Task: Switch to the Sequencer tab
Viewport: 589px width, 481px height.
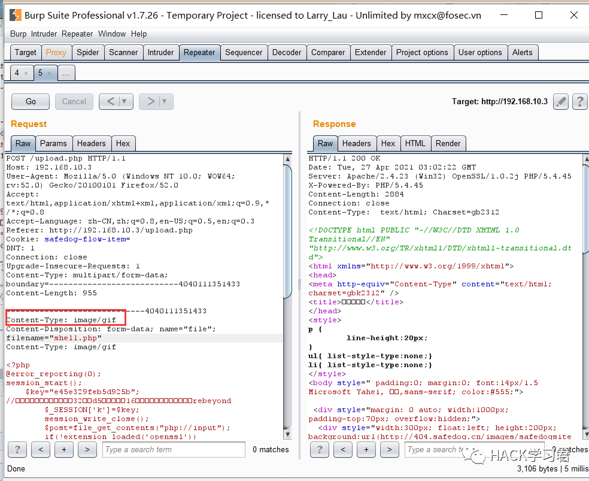Action: click(244, 52)
